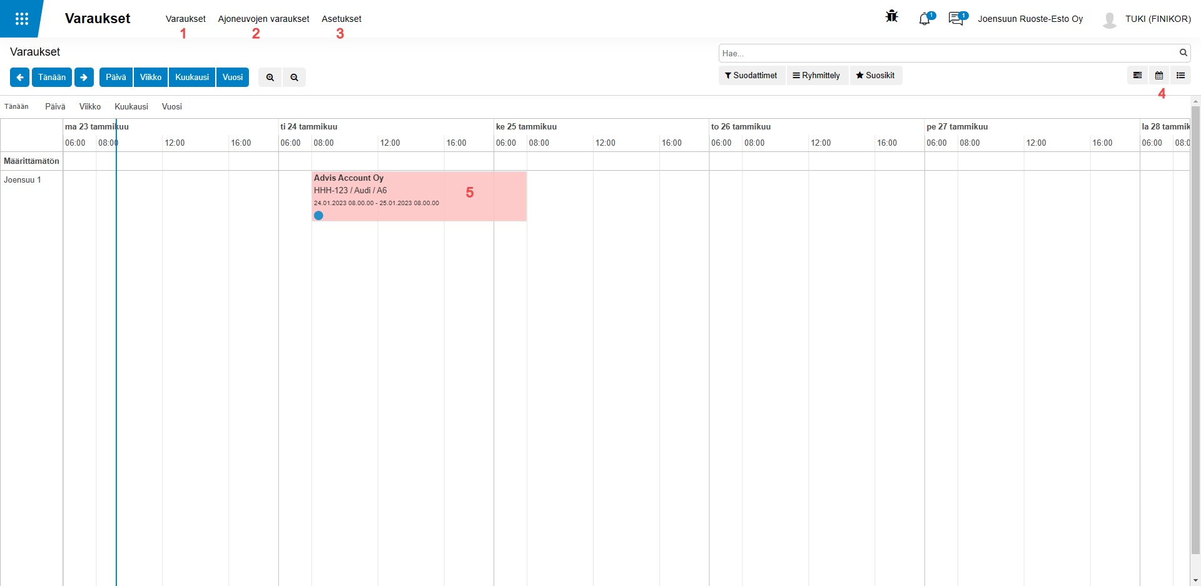
Task: Select blue Vuosi scale button
Action: pos(233,77)
